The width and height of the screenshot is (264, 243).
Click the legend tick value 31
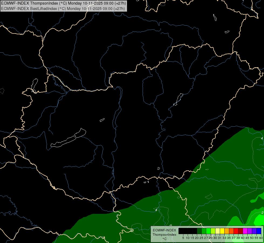[220, 238]
